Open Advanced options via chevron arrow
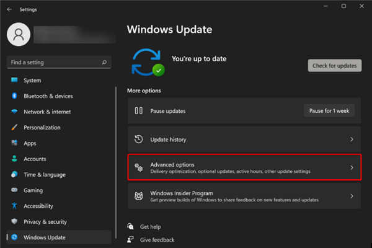The image size is (372, 248). tap(352, 168)
